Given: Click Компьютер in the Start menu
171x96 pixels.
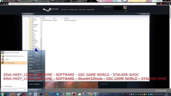Looking at the screenshot, I should click(x=36, y=71).
